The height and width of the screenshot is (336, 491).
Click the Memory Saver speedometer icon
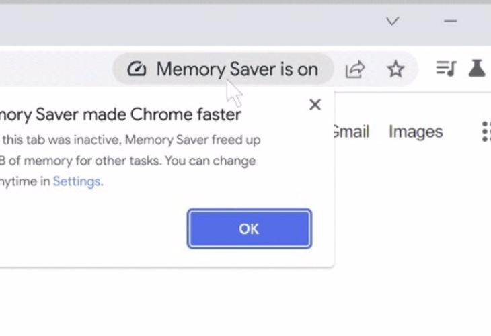[x=137, y=69]
